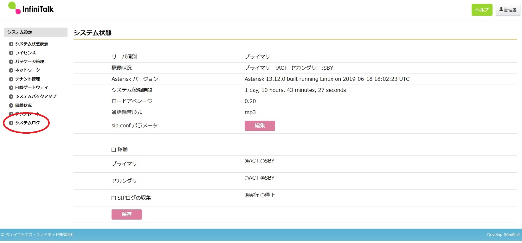Select 実行 for SIPログの収集
Image resolution: width=522 pixels, height=243 pixels.
(x=247, y=195)
